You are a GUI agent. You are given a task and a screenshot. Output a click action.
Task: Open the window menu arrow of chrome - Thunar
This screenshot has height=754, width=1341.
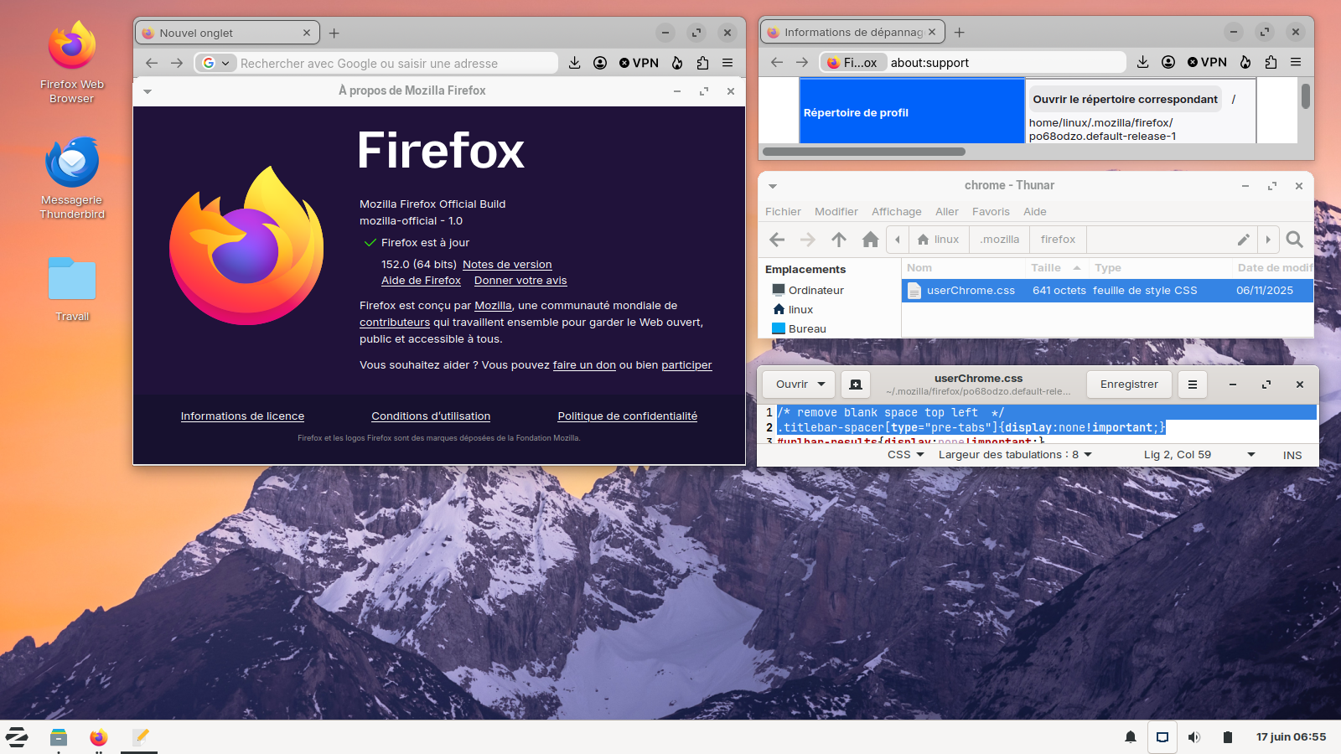pos(773,186)
